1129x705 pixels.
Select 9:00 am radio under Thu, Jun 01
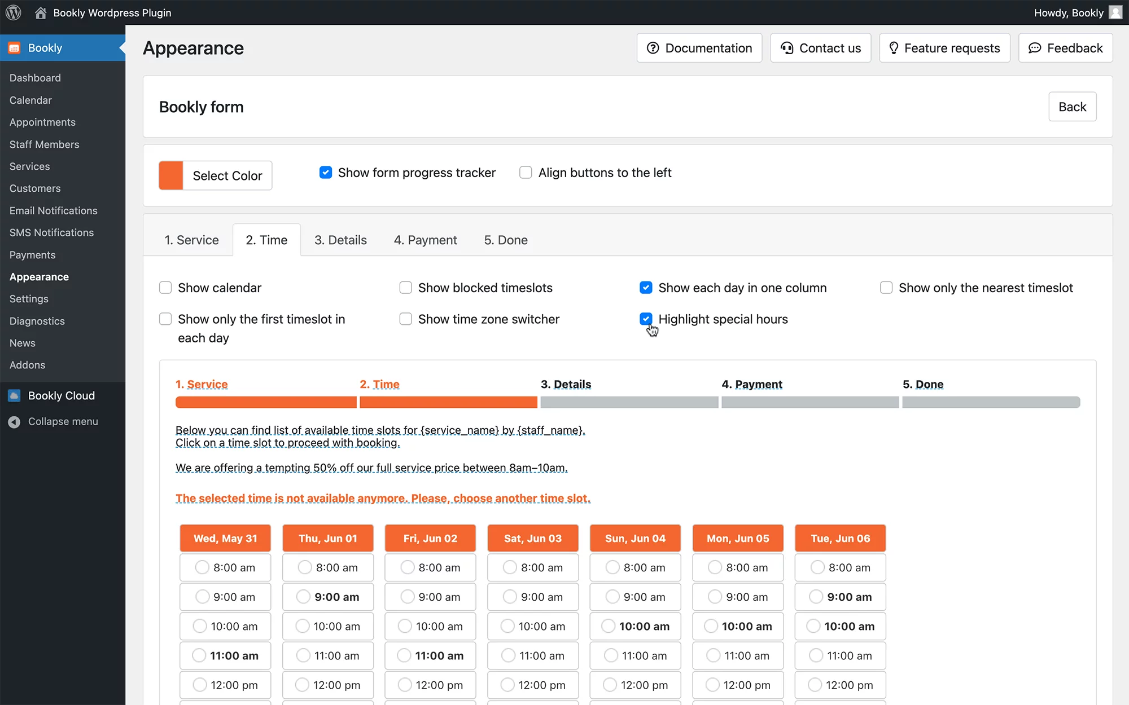(304, 596)
